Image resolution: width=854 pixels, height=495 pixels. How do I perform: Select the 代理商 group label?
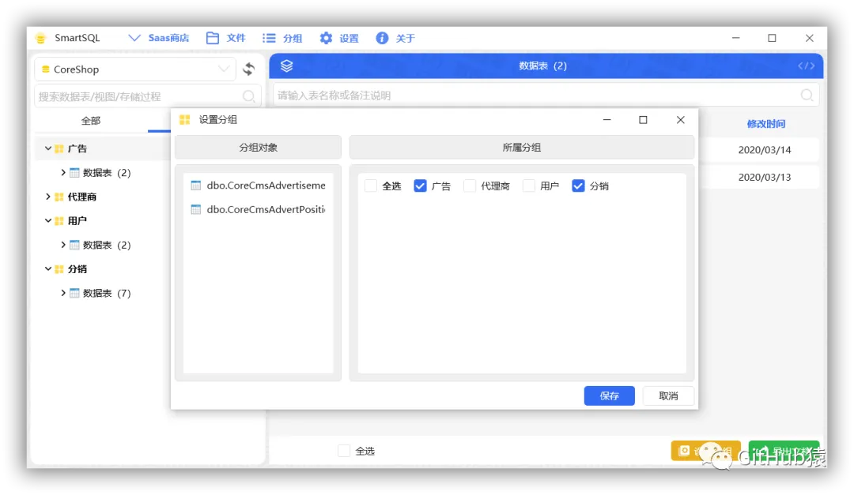82,197
